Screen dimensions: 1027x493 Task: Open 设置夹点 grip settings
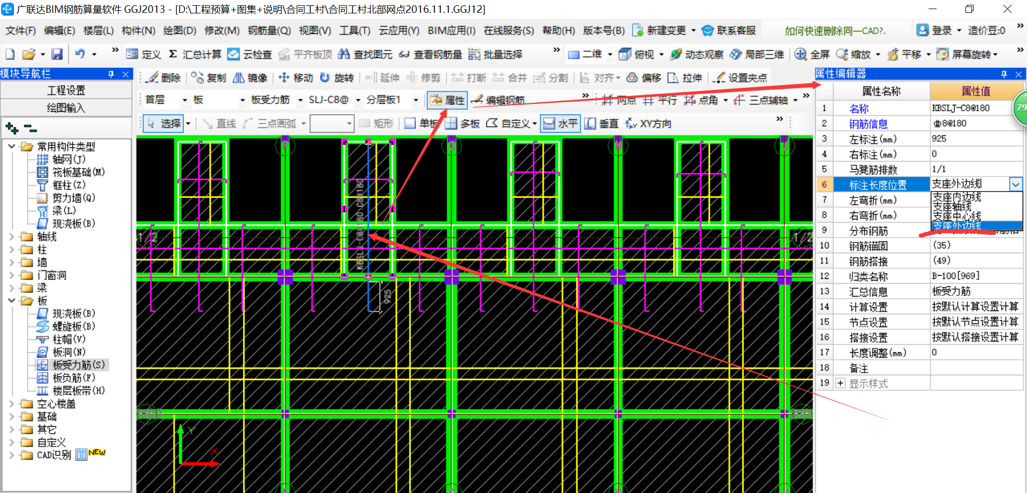(x=740, y=78)
